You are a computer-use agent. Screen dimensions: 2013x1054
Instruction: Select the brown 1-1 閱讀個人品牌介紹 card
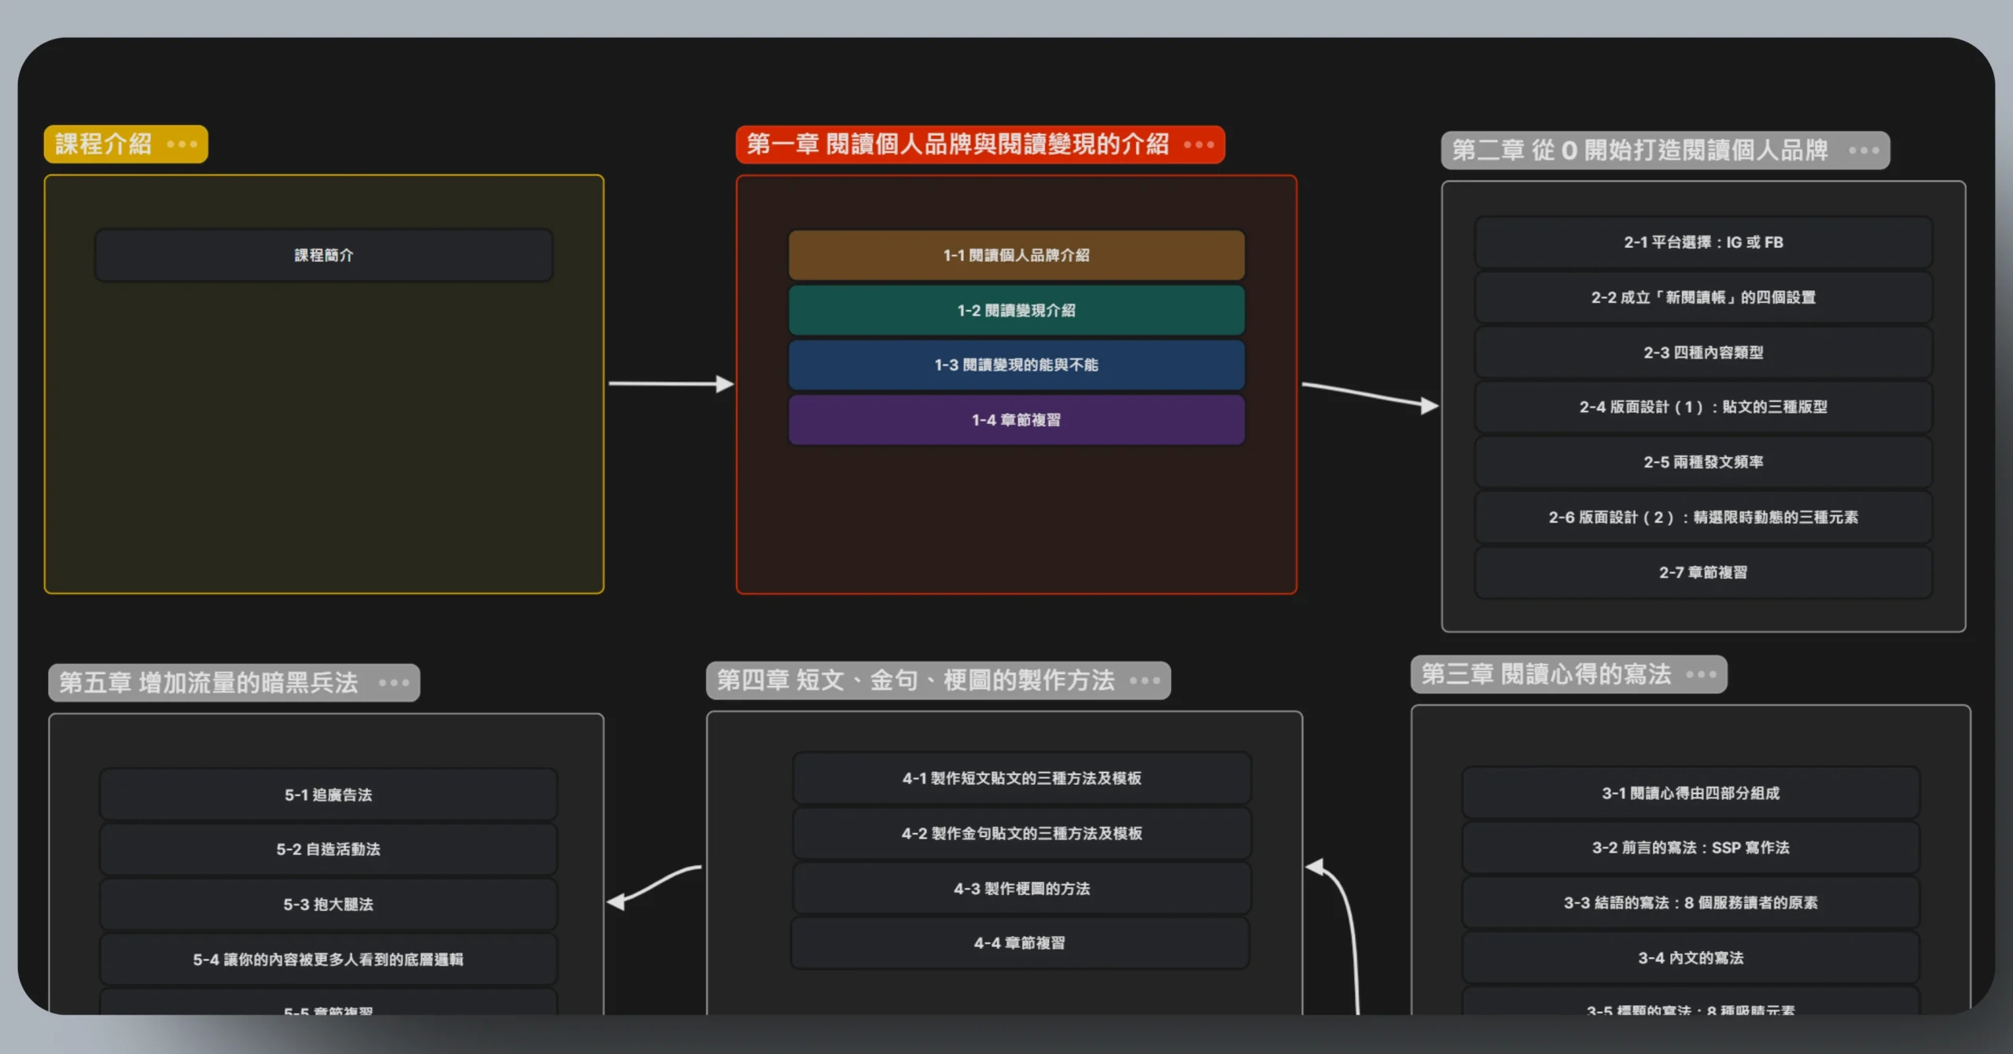[x=1016, y=255]
